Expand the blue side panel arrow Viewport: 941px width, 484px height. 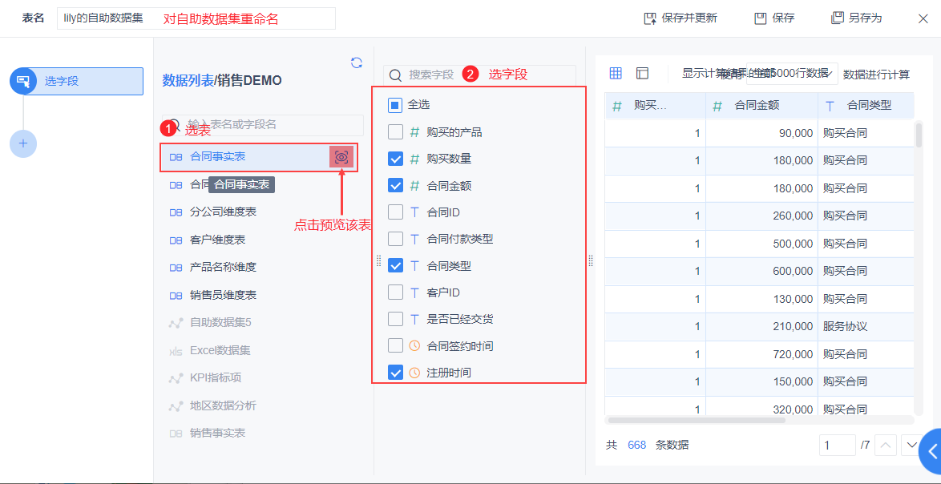pyautogui.click(x=931, y=451)
